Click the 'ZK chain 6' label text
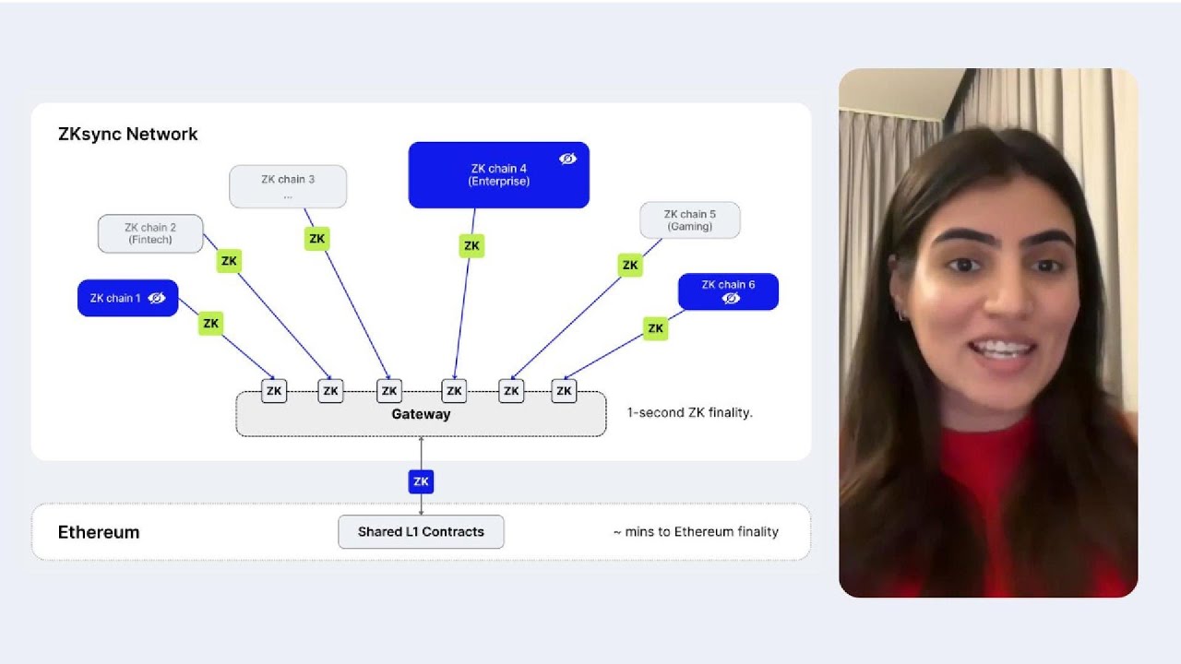Image resolution: width=1181 pixels, height=664 pixels. 728,284
